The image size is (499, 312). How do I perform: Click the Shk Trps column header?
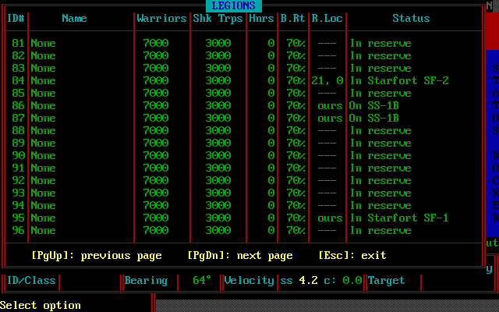pos(218,18)
